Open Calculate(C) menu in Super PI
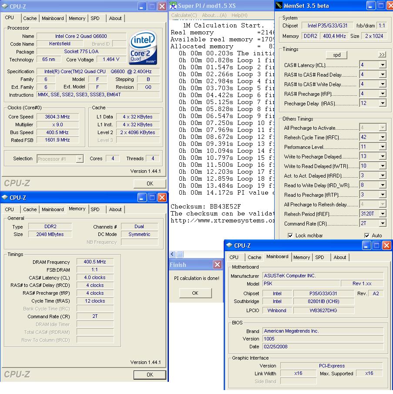Image resolution: width=393 pixels, height=394 pixels. point(184,15)
